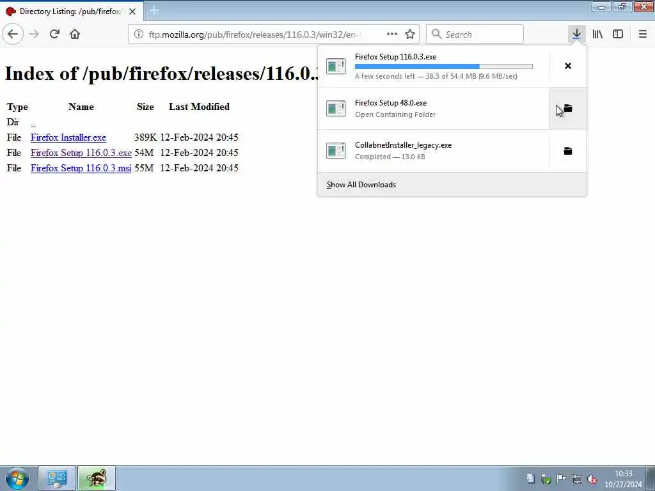This screenshot has height=491, width=655.
Task: Select the Directory Listing tab
Action: point(72,12)
